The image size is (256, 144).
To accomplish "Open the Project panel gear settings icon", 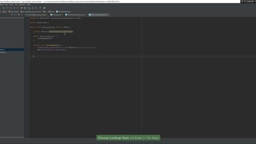I will pos(19,15).
